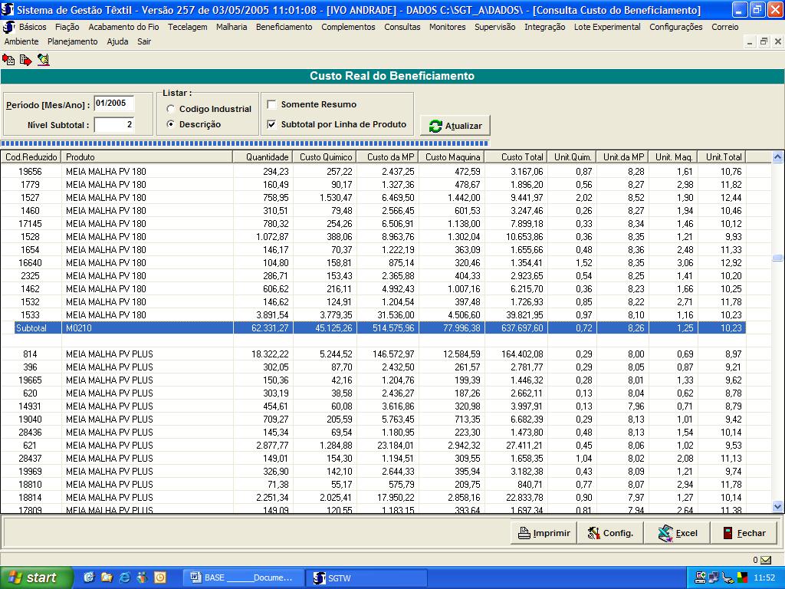Expand the Consultas menu
This screenshot has height=589, width=785.
402,27
